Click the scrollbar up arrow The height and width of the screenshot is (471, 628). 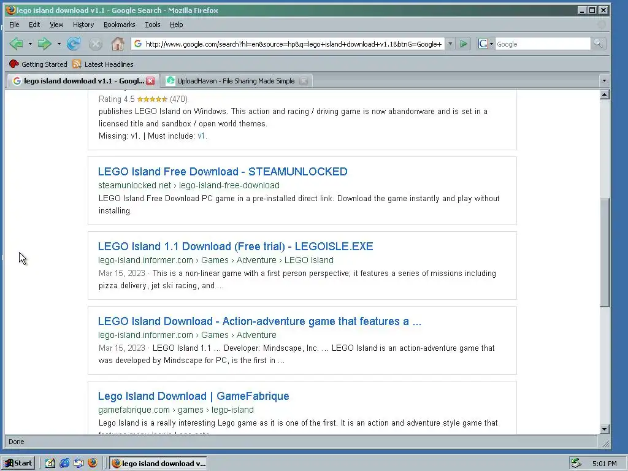click(x=604, y=94)
